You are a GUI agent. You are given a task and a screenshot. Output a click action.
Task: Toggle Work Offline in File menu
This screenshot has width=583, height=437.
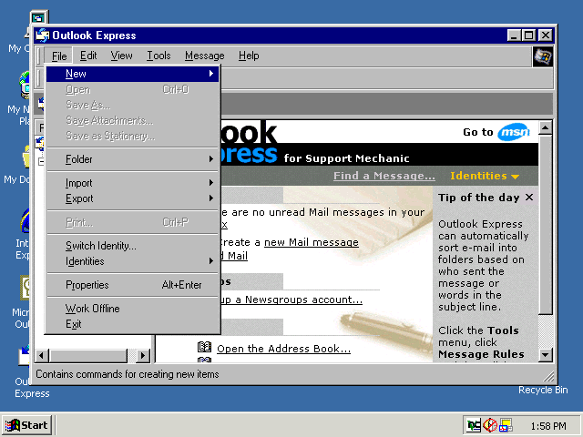coord(132,309)
